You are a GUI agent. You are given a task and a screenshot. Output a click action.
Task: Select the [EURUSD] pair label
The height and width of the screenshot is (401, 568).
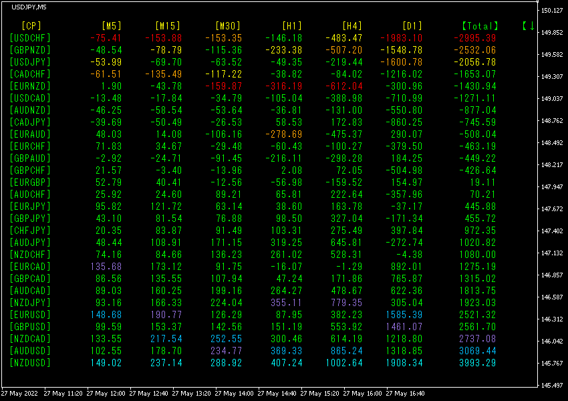[x=30, y=314]
